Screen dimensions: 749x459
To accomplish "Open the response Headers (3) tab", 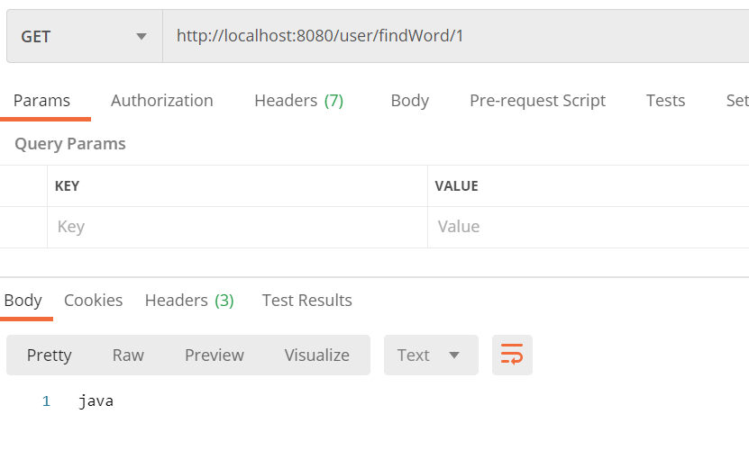I will point(189,301).
